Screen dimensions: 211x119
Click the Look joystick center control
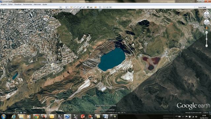click(x=207, y=14)
